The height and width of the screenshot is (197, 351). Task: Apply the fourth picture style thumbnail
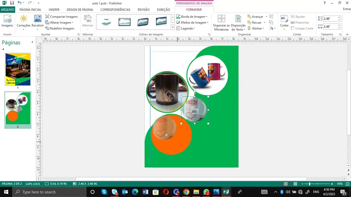(161, 22)
